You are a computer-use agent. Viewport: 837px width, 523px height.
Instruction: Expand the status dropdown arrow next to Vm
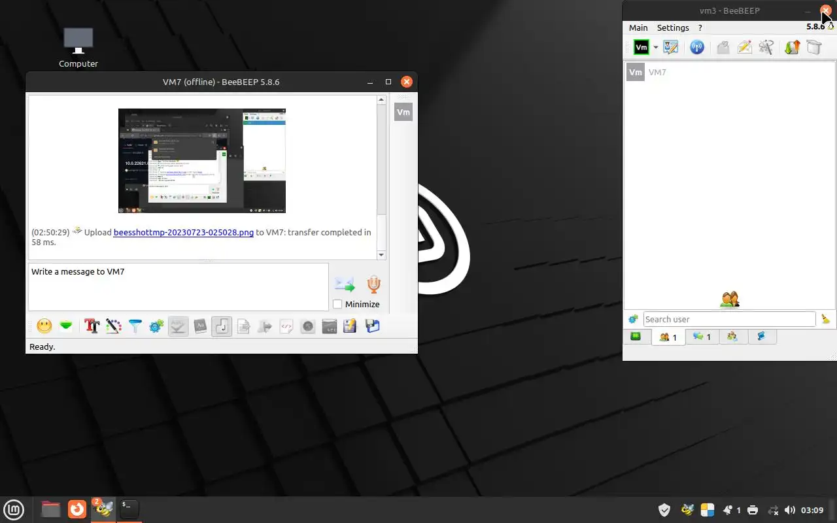click(655, 48)
